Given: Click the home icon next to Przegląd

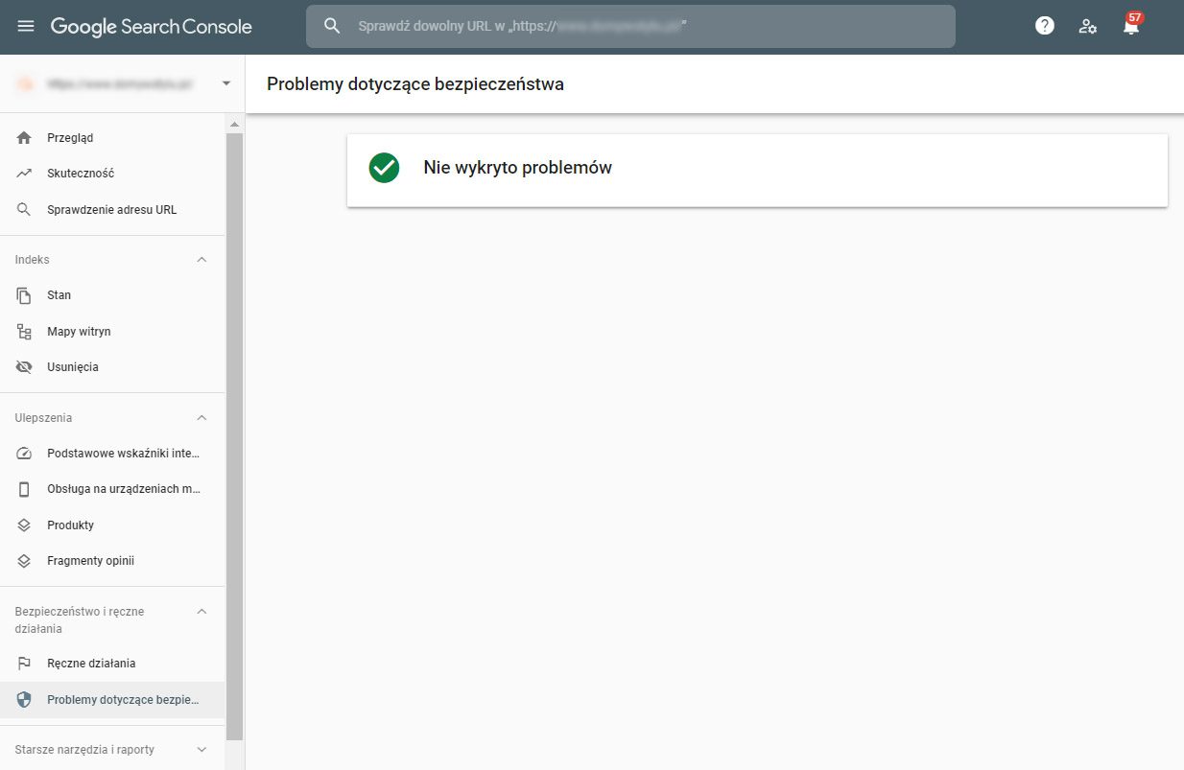Looking at the screenshot, I should [25, 138].
